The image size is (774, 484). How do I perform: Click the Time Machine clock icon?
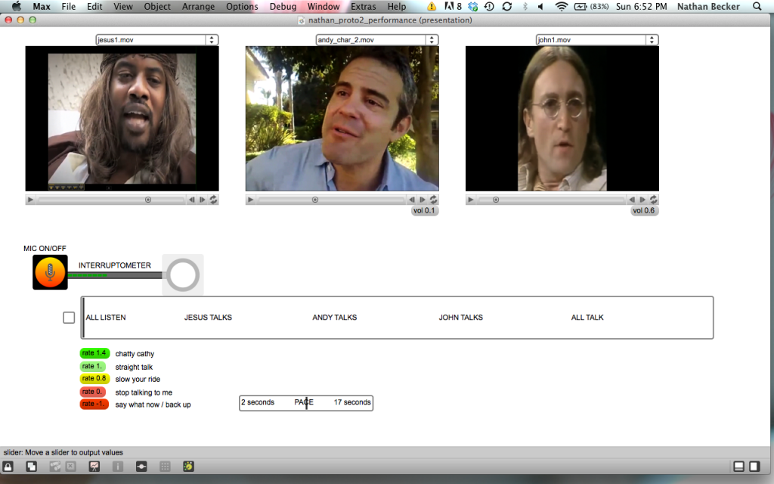[x=489, y=6]
